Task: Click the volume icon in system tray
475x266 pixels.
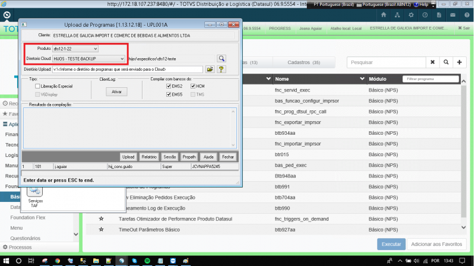Action: click(417, 261)
